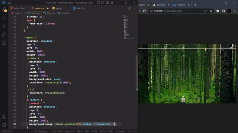Screen dimensions: 238x133
Task: Click line 69 background-image code line
Action: (x=73, y=124)
